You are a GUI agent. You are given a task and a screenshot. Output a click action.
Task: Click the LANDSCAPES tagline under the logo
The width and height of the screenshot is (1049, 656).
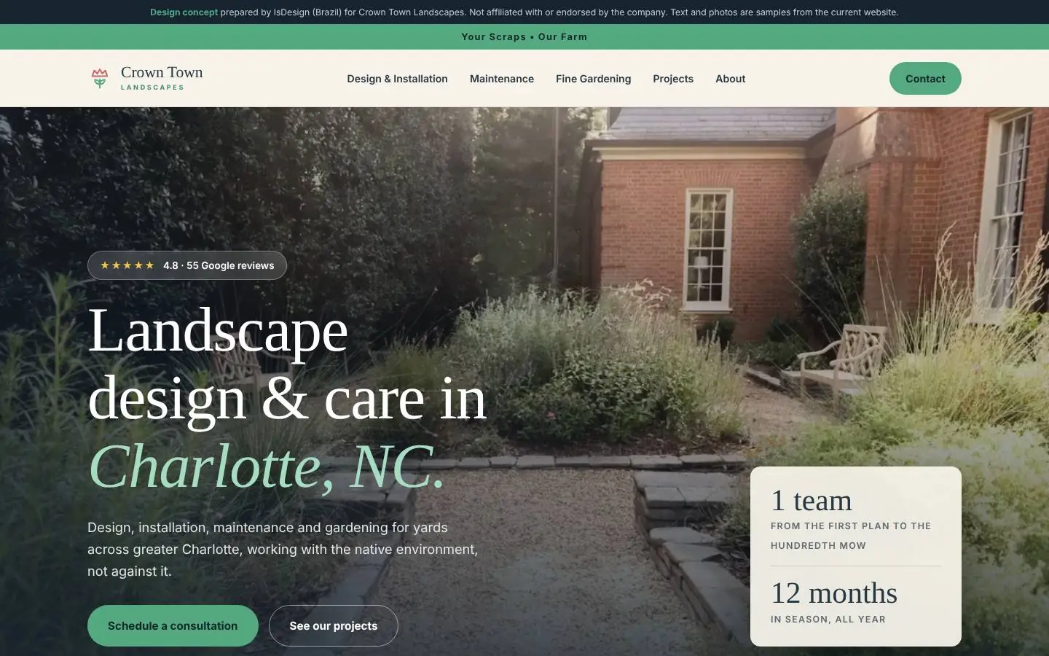(x=152, y=87)
